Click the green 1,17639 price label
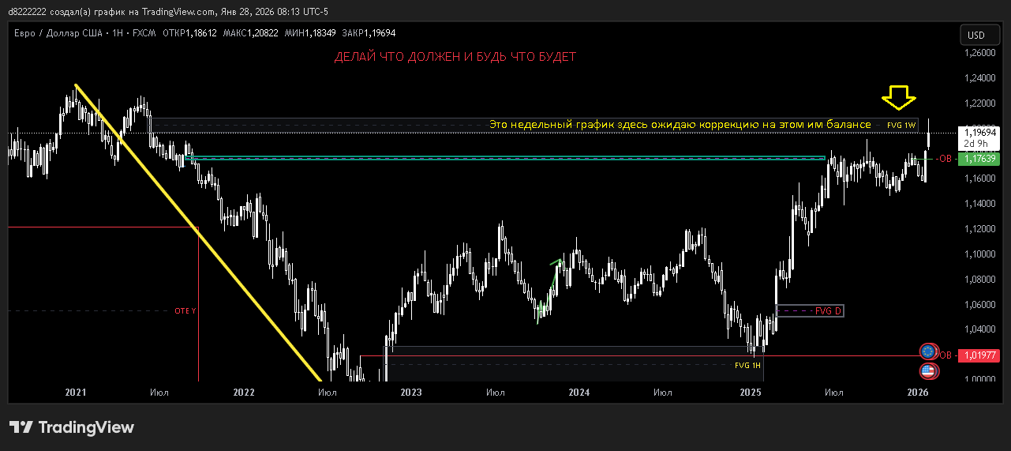Image resolution: width=1011 pixels, height=451 pixels. (x=979, y=159)
